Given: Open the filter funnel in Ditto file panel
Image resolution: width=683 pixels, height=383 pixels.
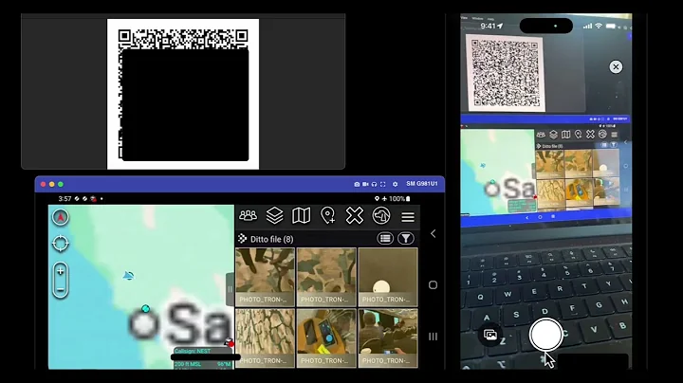Looking at the screenshot, I should click(x=406, y=239).
